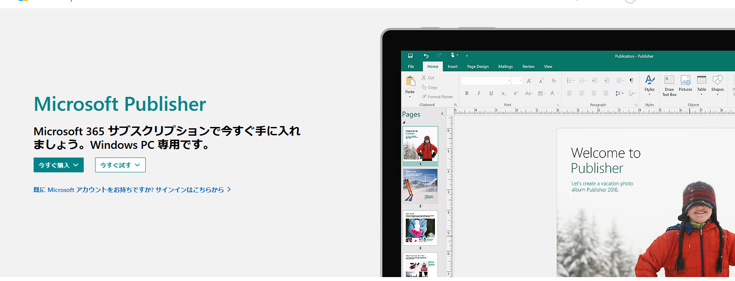Toggle Underline formatting
Viewport: 735px width, 281px height.
(491, 93)
